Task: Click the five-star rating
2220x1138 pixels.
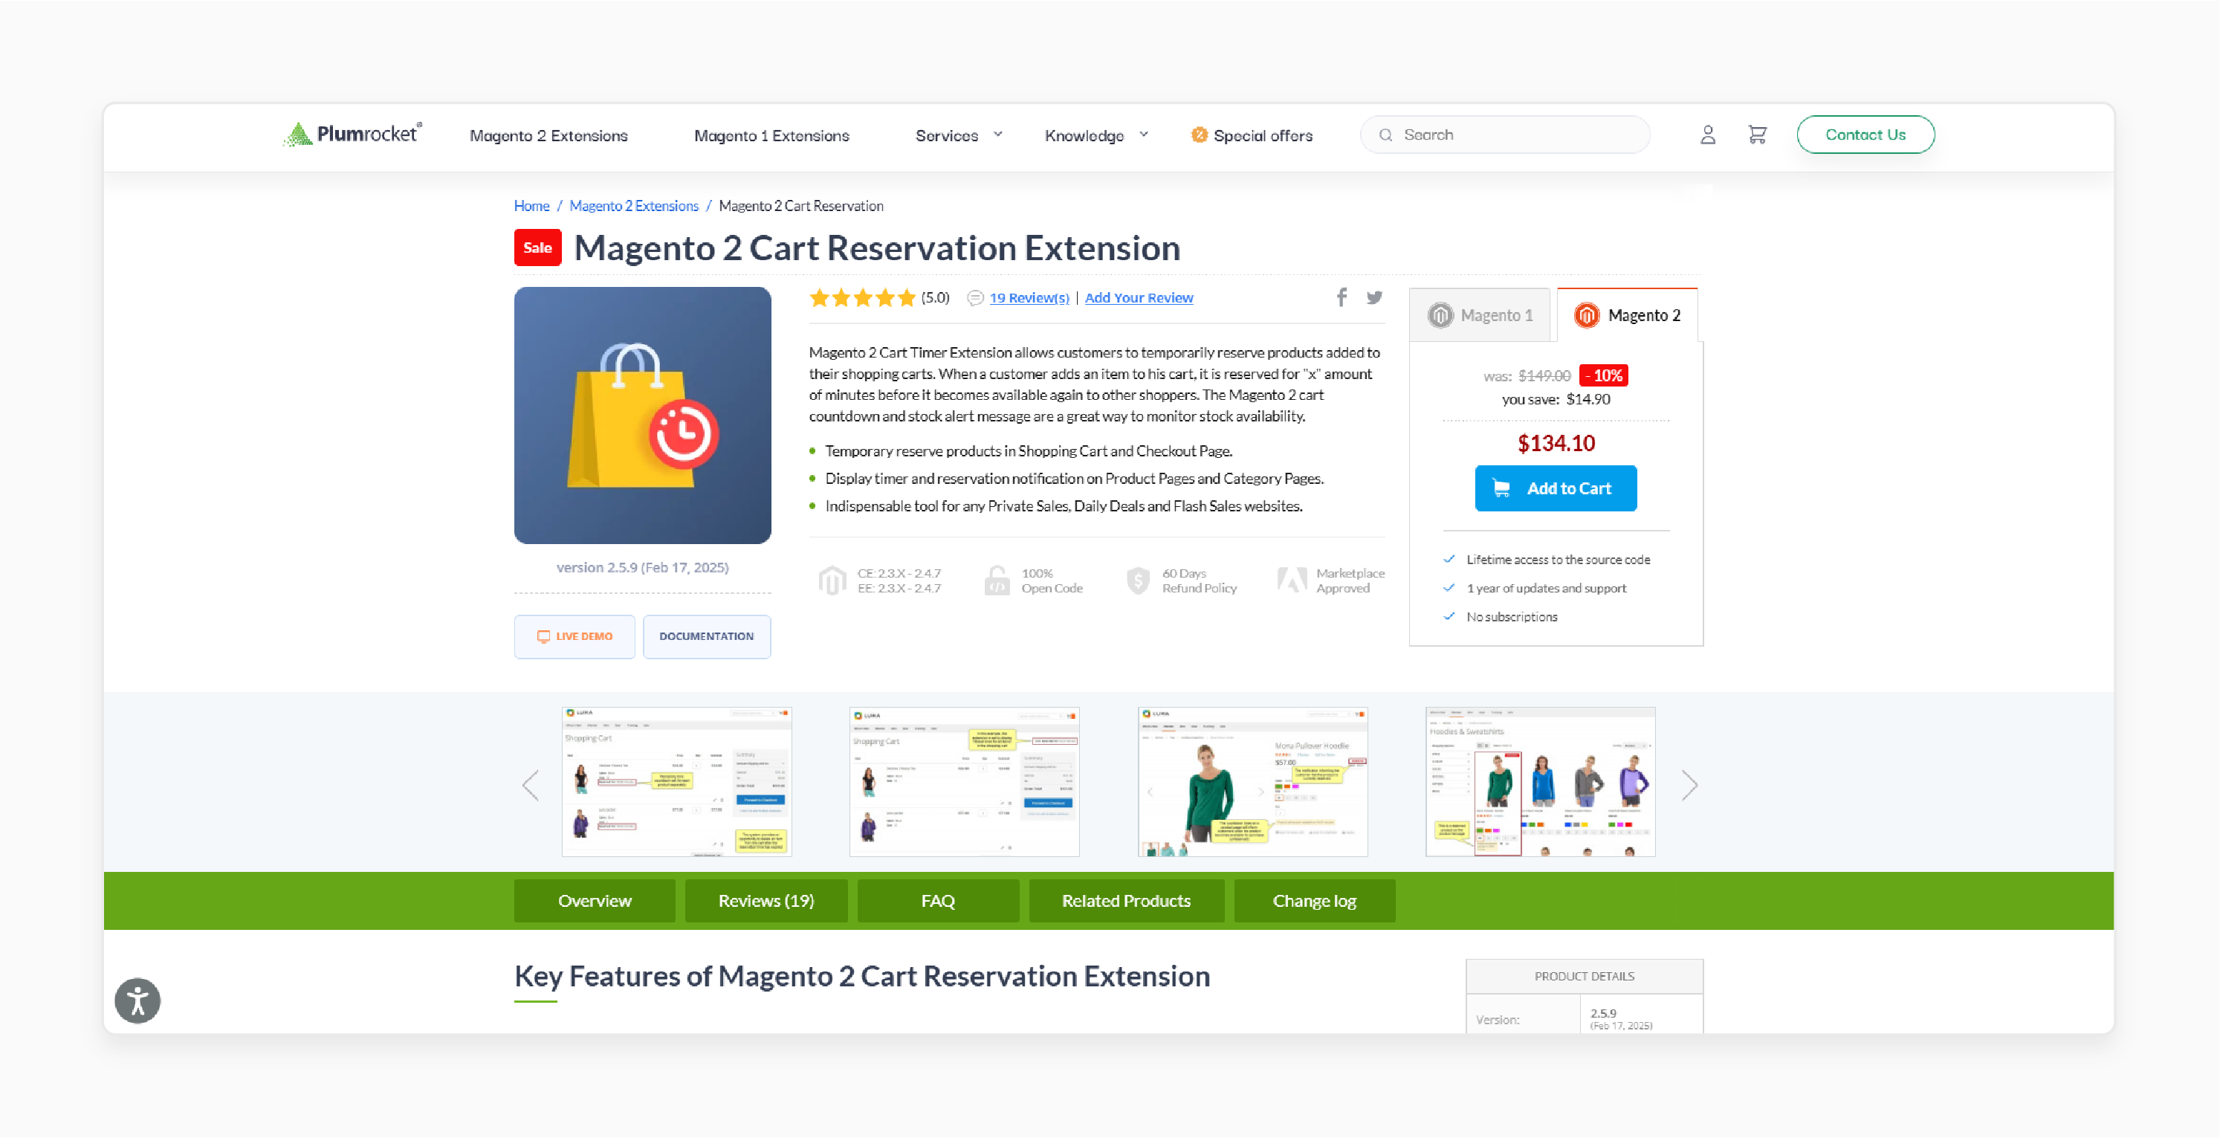Action: (x=862, y=298)
